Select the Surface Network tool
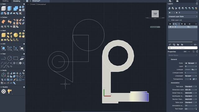199x112 pixels. point(3,22)
